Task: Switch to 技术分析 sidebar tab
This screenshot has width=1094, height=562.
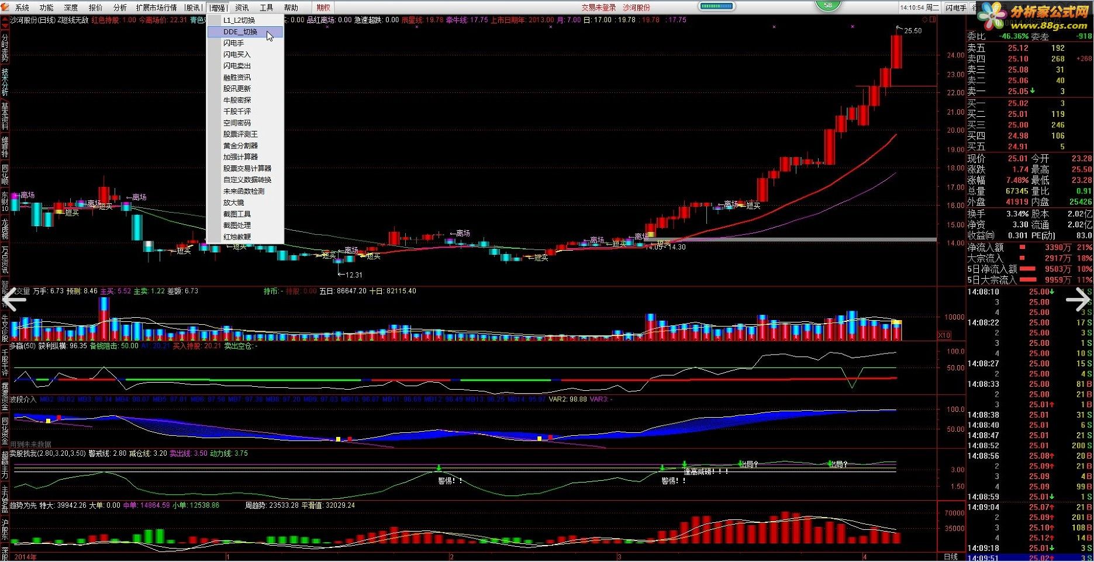Action: 5,82
